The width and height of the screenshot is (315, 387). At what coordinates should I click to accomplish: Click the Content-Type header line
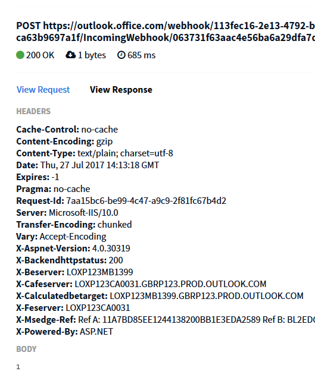pos(95,153)
